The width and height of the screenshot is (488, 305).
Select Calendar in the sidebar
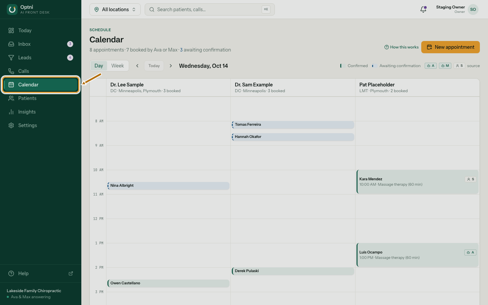coord(41,85)
